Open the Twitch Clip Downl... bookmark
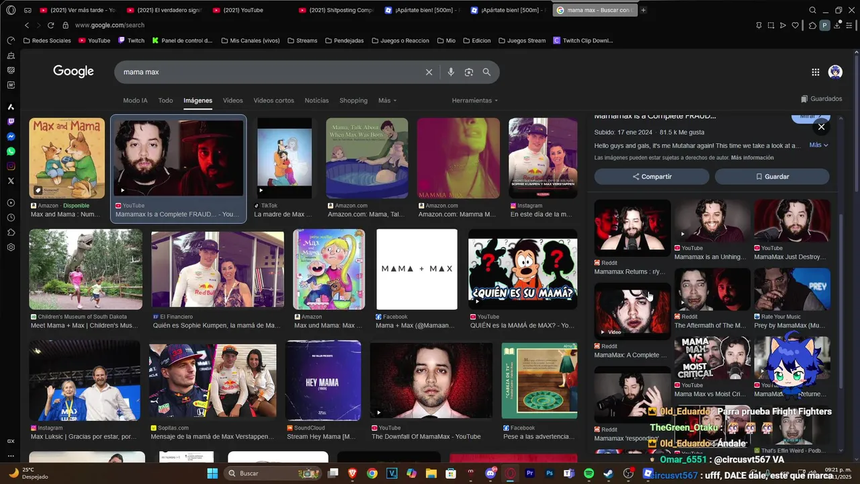The image size is (860, 484). 583,40
